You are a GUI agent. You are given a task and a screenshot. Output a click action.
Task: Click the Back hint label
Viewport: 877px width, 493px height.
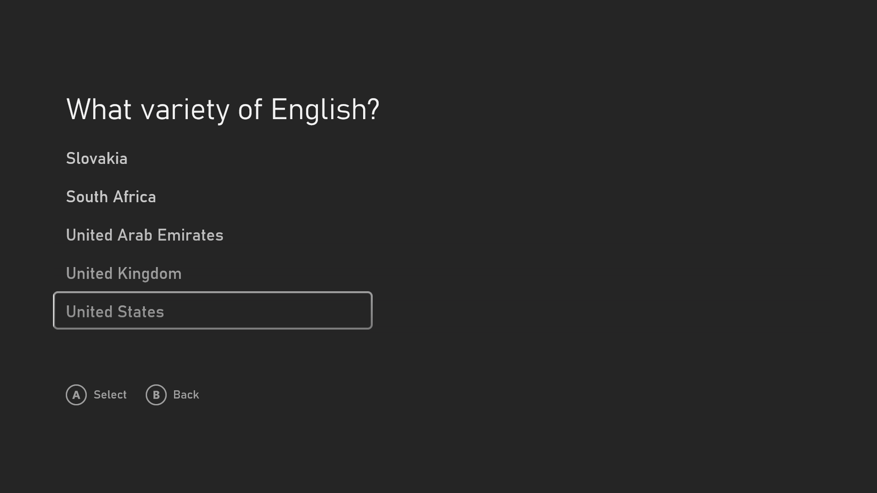click(x=186, y=395)
